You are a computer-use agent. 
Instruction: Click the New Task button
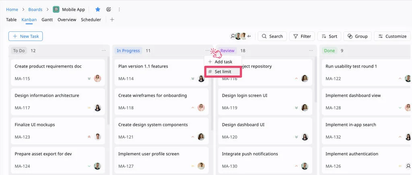coord(25,36)
